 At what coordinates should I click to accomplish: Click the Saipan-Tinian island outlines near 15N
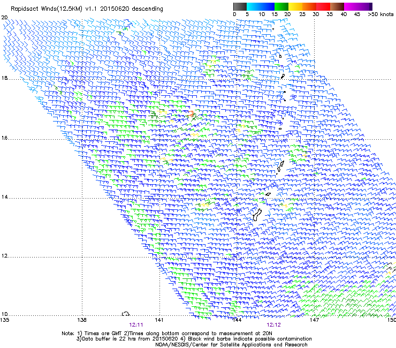pos(280,167)
